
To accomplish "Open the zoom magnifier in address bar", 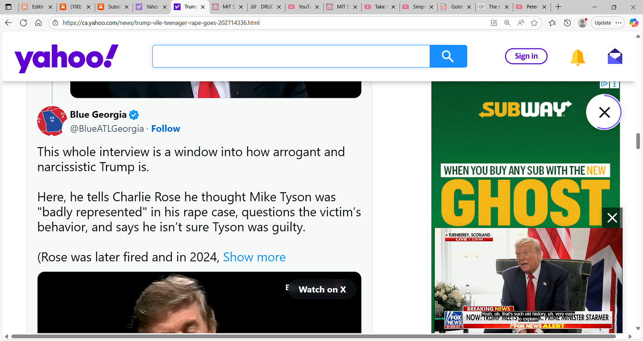I will pyautogui.click(x=507, y=23).
